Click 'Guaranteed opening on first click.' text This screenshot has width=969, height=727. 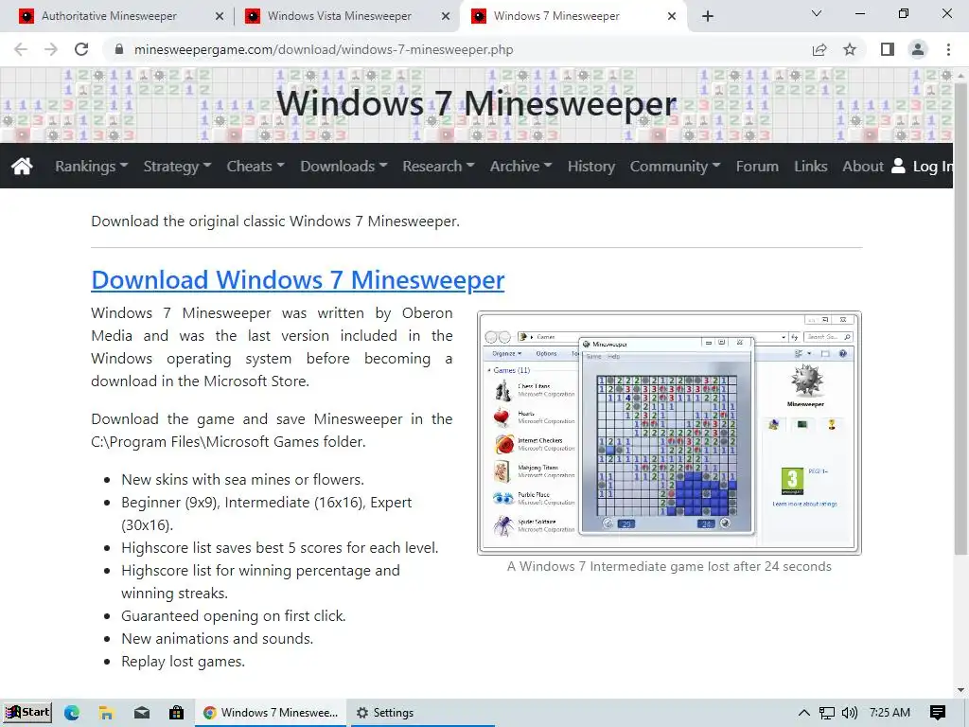[x=234, y=615]
